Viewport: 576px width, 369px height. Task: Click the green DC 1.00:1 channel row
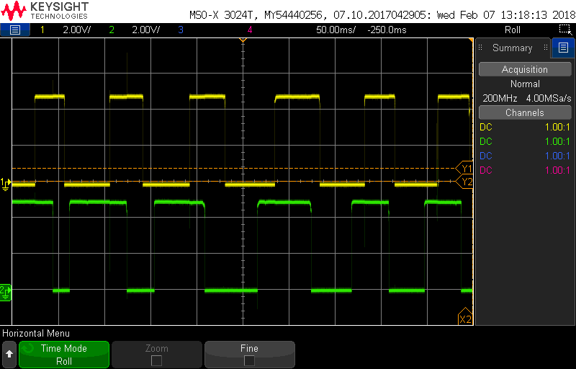[525, 141]
